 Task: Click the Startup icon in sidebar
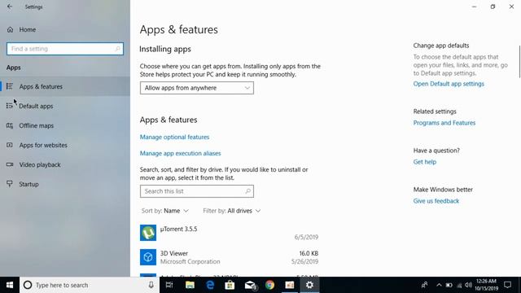coord(10,184)
